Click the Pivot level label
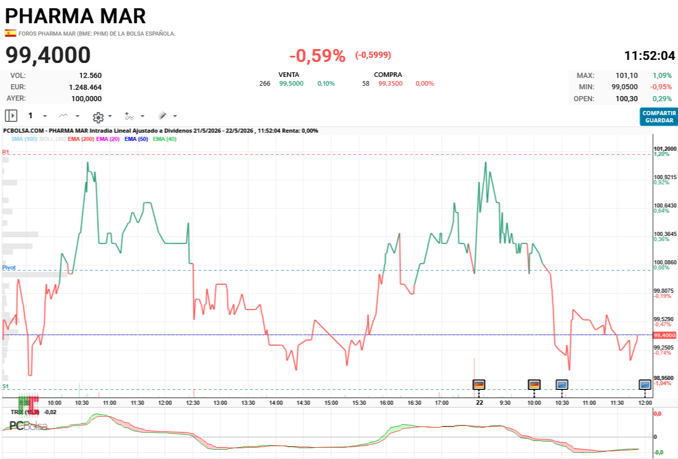The image size is (678, 459). coord(9,267)
